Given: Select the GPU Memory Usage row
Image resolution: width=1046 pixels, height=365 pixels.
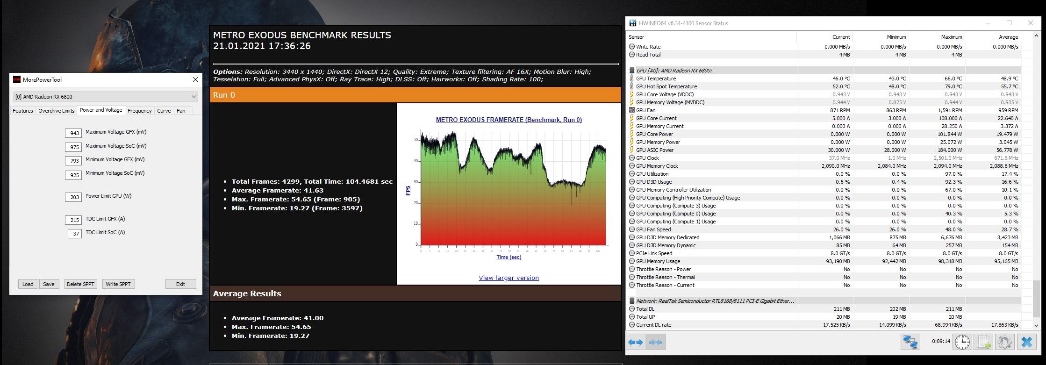Looking at the screenshot, I should (x=824, y=261).
